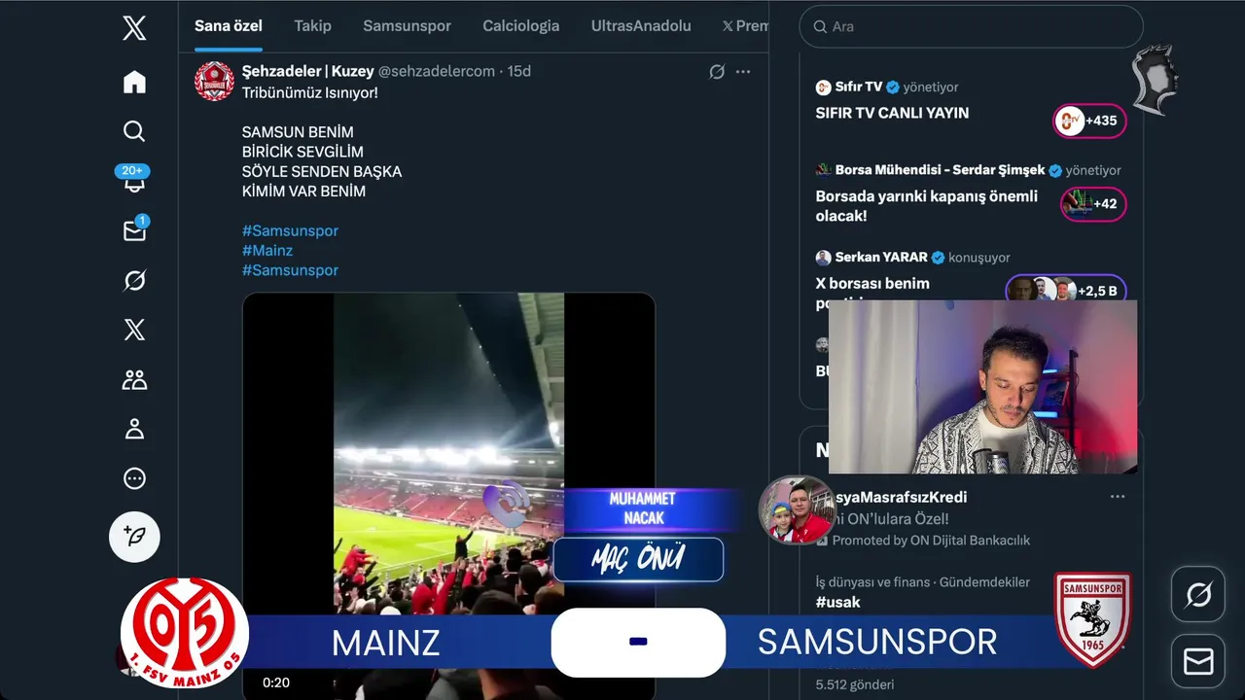
Task: Switch to the Samsunspor tab
Action: 407,26
